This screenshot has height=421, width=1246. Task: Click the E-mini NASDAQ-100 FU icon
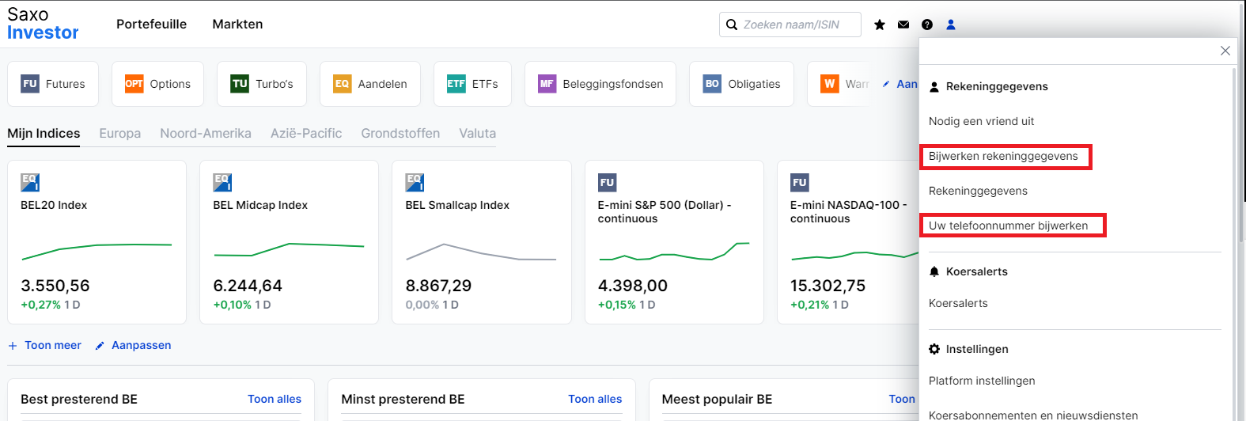coord(800,183)
